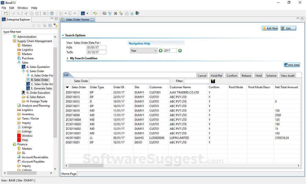Click the open book toolbar icon

pyautogui.click(x=104, y=13)
